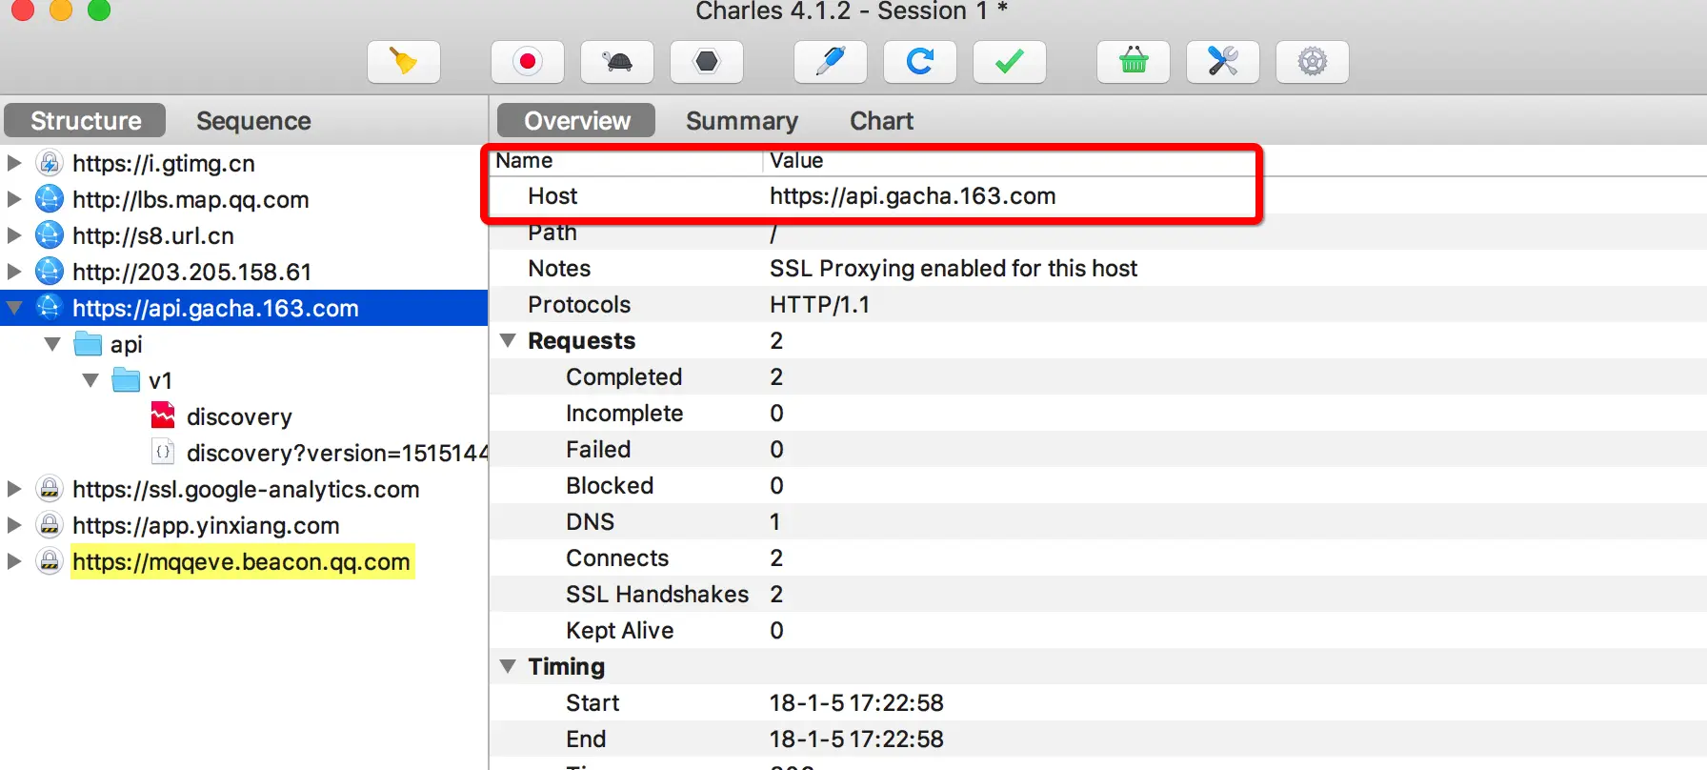Clear the session with the broom icon

(x=404, y=62)
